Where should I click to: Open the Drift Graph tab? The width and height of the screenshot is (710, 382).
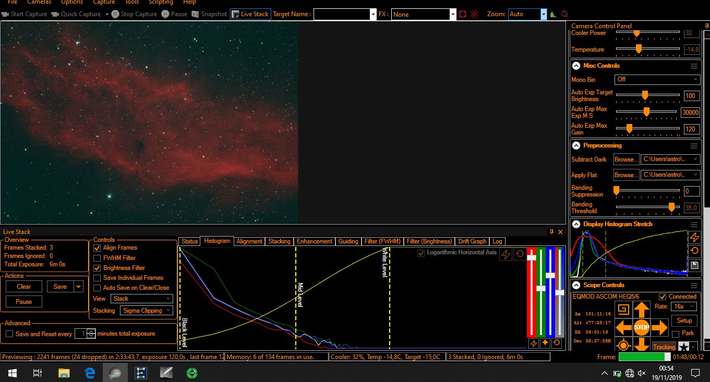472,241
